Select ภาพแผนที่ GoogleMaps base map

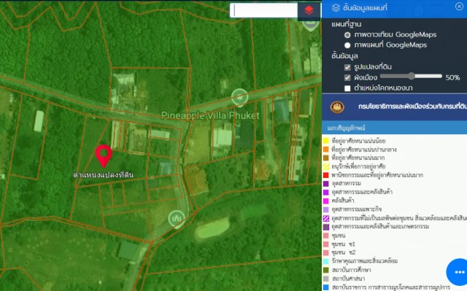[347, 45]
